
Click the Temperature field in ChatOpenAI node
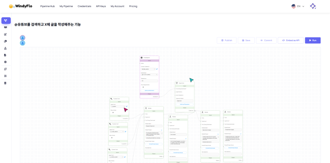pos(149,81)
